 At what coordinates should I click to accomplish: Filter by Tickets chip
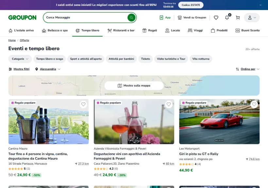click(x=145, y=59)
